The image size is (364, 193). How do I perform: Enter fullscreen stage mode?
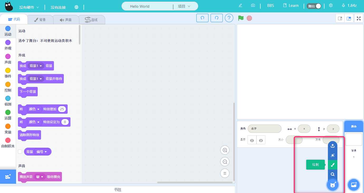coord(359,18)
